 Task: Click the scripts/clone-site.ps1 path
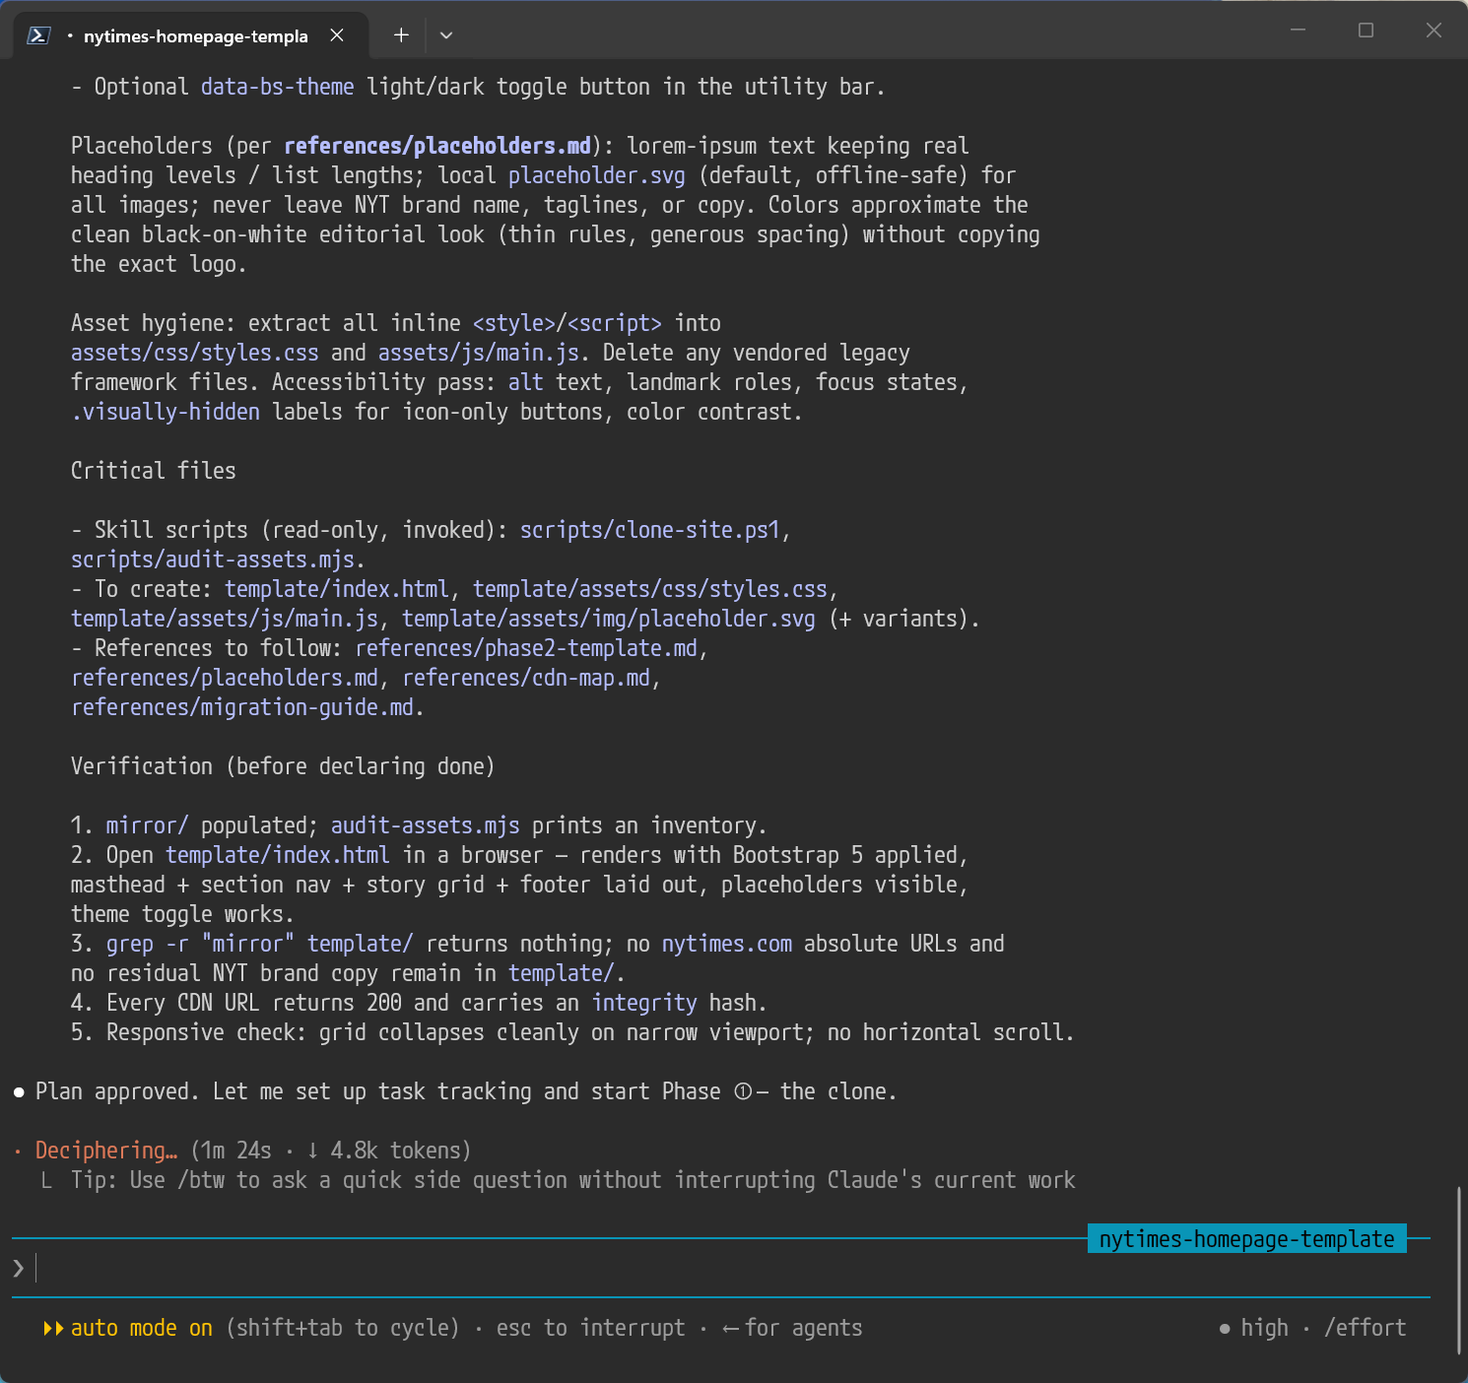650,530
